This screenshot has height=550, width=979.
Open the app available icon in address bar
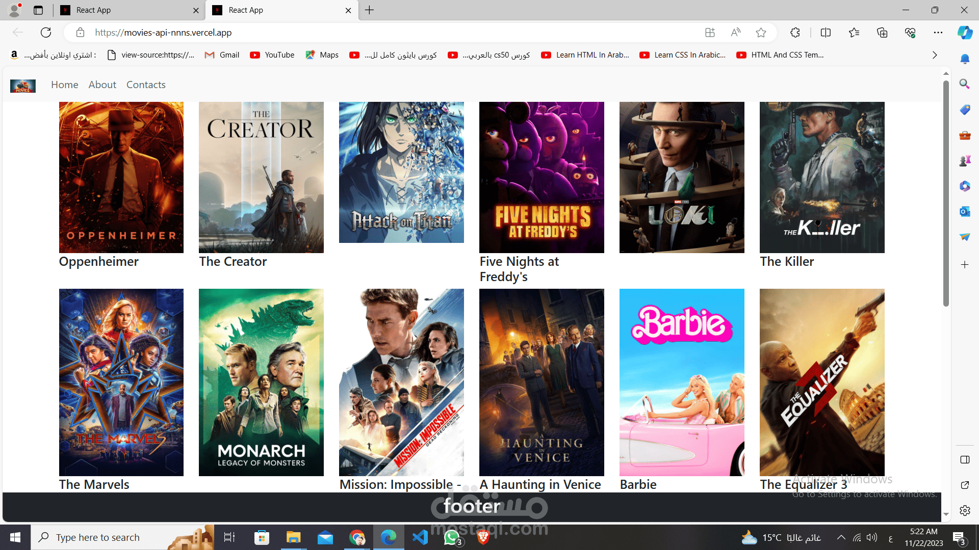[710, 33]
